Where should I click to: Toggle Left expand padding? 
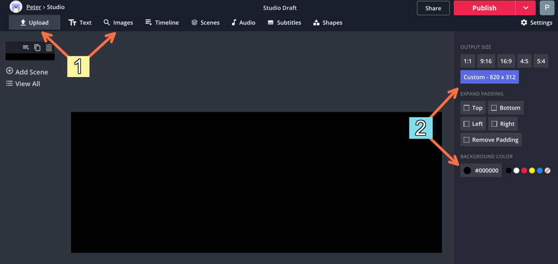pyautogui.click(x=473, y=124)
